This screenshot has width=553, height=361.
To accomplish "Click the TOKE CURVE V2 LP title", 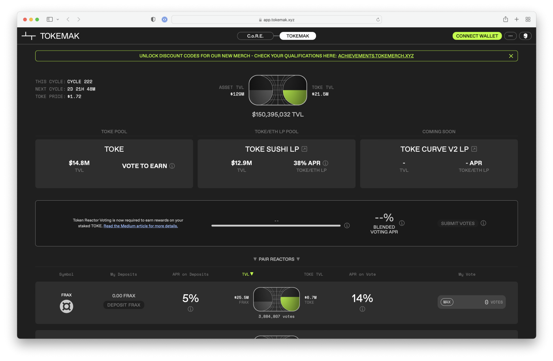I will [434, 149].
